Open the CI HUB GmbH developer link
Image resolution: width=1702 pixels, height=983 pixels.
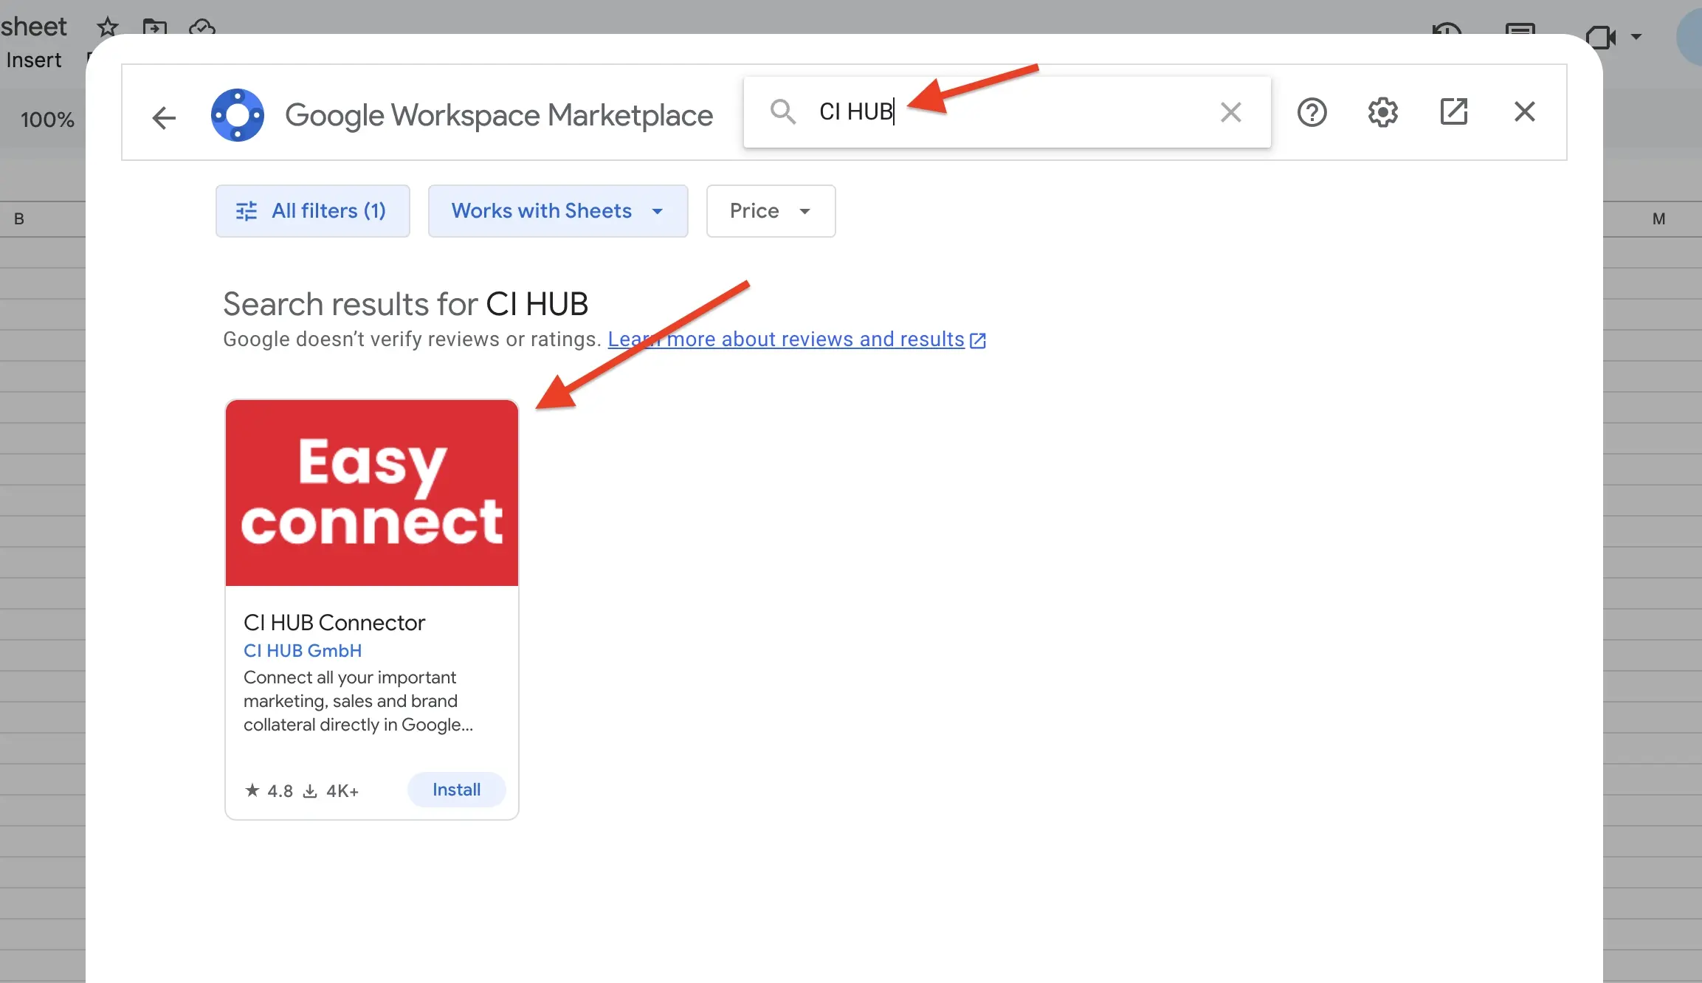[x=303, y=651]
